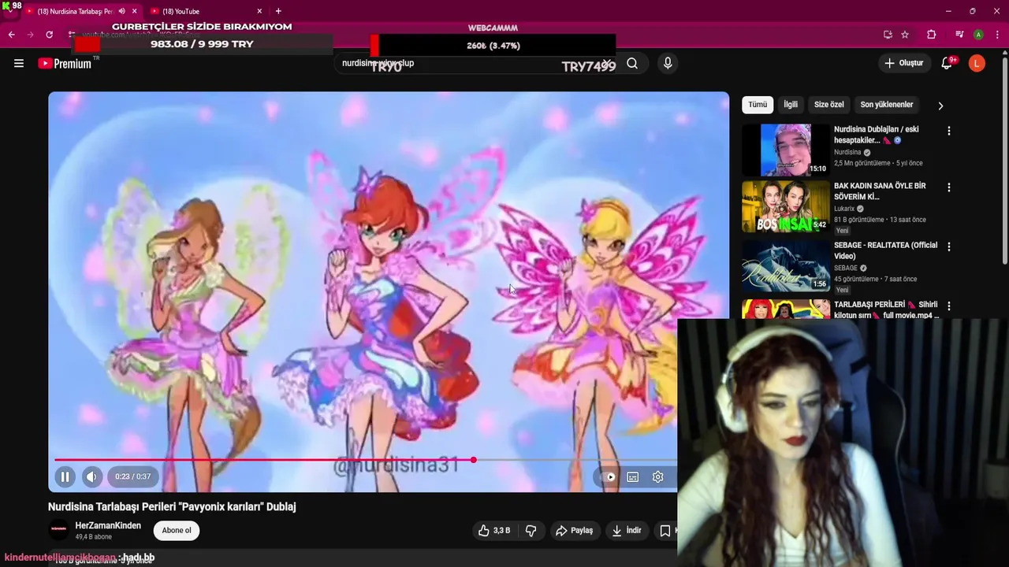Reload the browser page
This screenshot has width=1009, height=567.
coord(49,35)
